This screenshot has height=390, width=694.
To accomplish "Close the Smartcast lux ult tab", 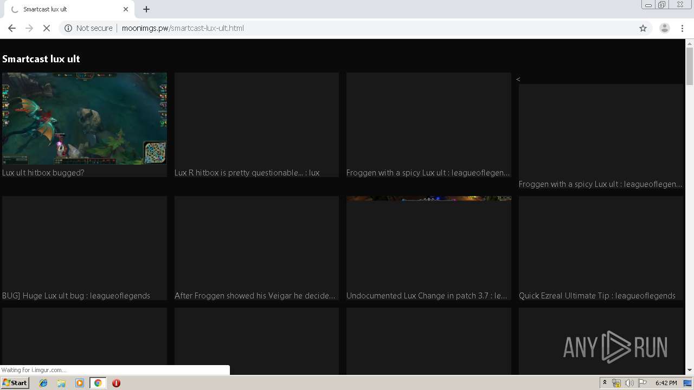I will [x=126, y=9].
